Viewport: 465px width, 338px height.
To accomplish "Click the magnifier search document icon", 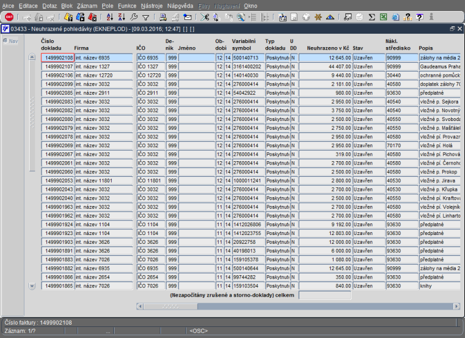I will tap(241, 17).
